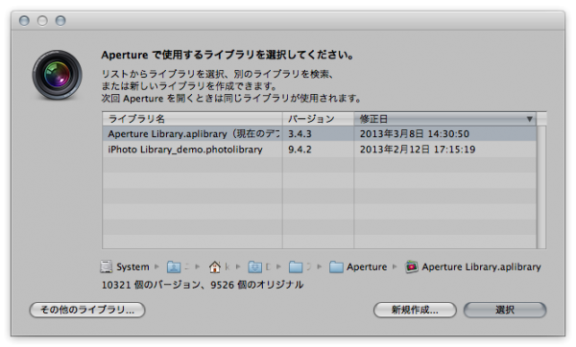576x347 pixels.
Task: Sort by バージョン column header
Action: tap(318, 119)
